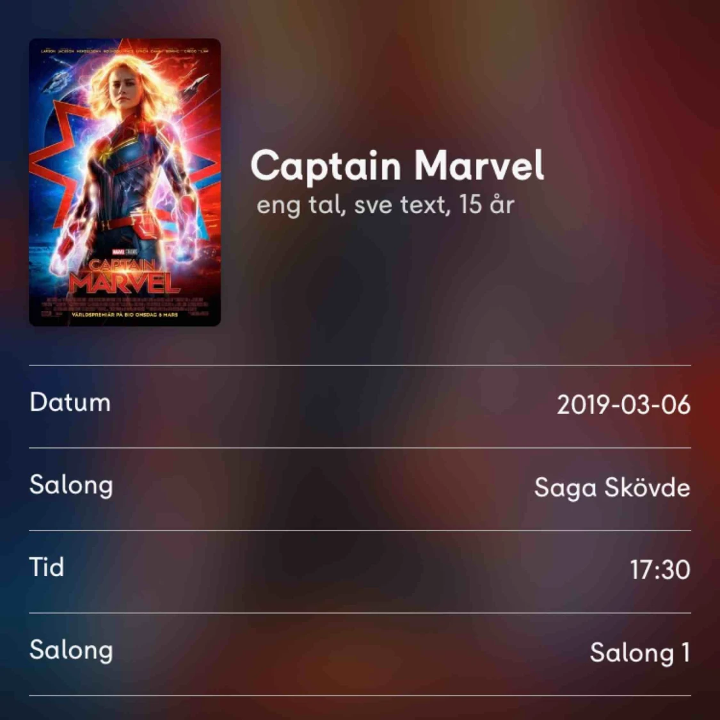Image resolution: width=720 pixels, height=720 pixels.
Task: Open the Captain Marvel poster thumbnail
Action: (x=125, y=182)
